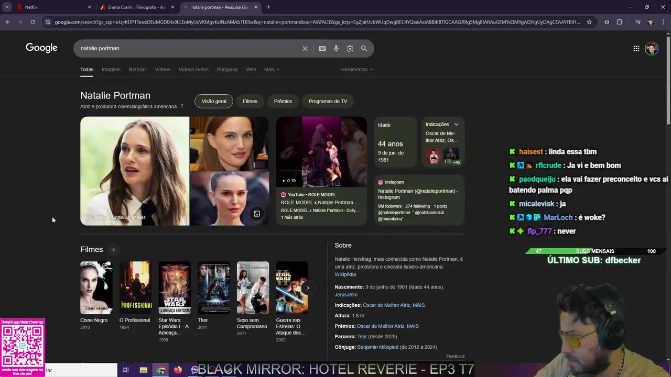Select the Vídeos curtos search tab

(x=193, y=70)
